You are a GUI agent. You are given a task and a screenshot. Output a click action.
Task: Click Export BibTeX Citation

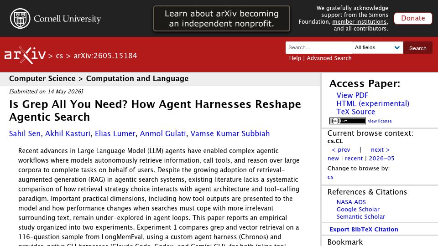(364, 229)
